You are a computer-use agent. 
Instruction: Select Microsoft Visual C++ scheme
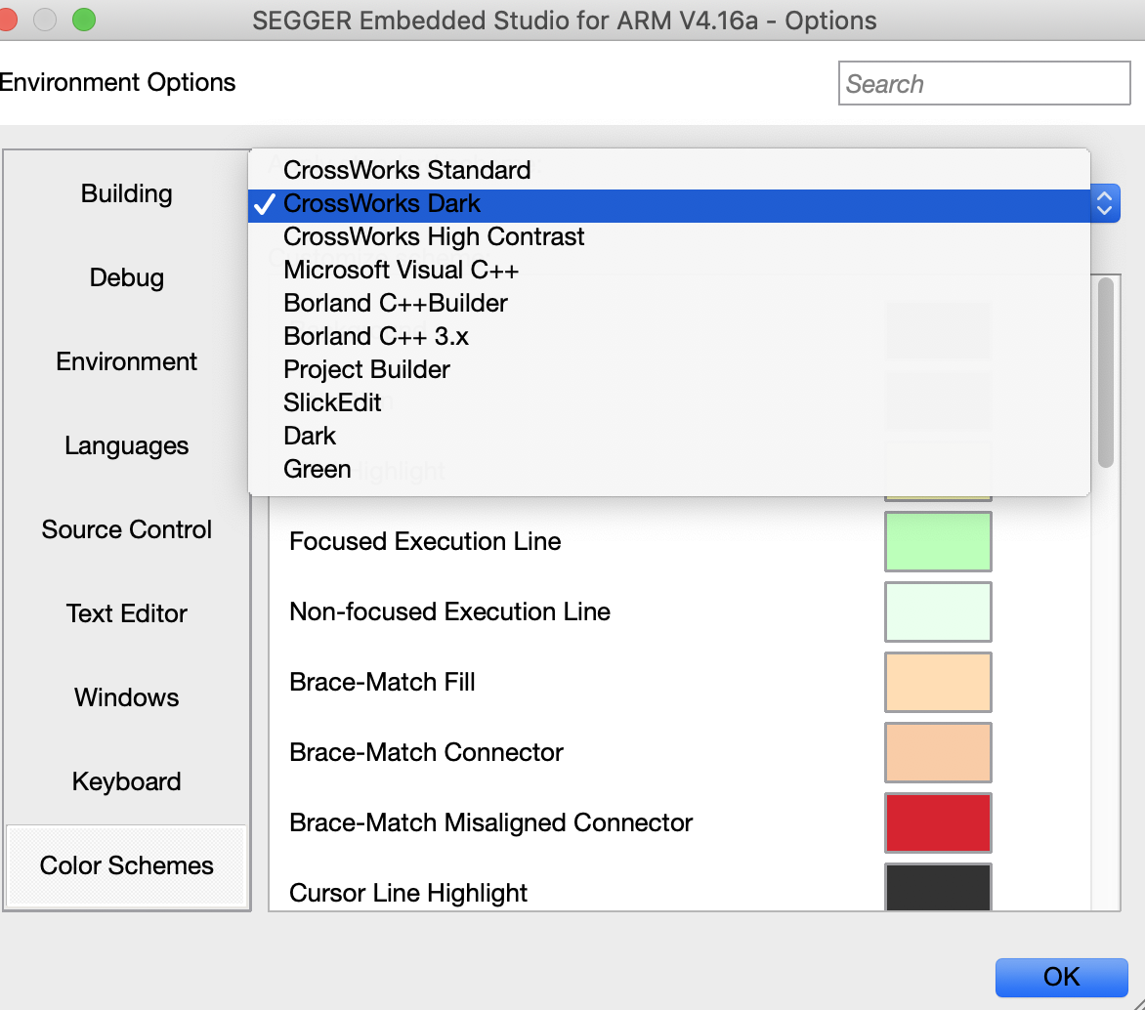point(669,271)
